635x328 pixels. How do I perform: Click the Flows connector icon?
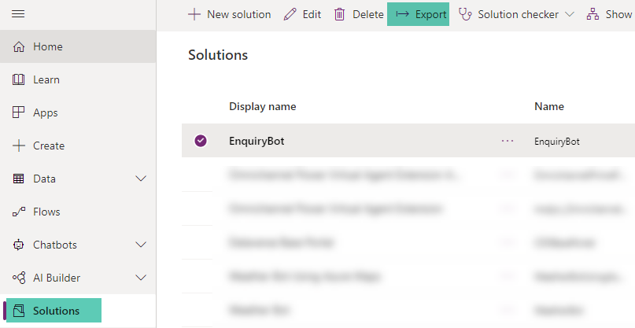tap(19, 212)
